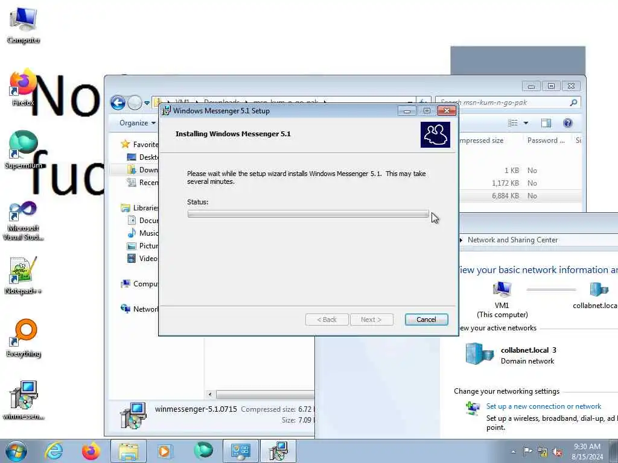618x463 pixels.
Task: Open the Firefox desktop shortcut
Action: (x=23, y=87)
